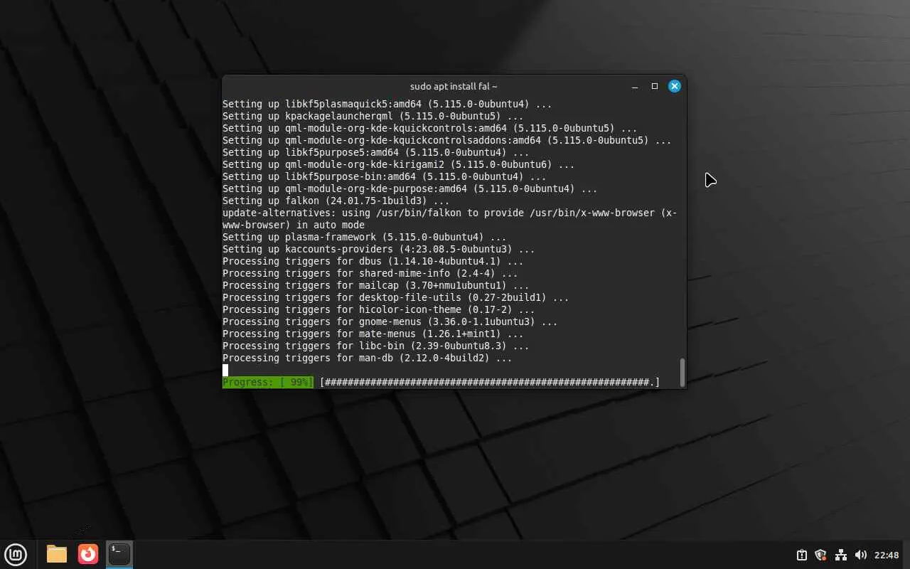Open the wired network tray icon

click(x=841, y=555)
